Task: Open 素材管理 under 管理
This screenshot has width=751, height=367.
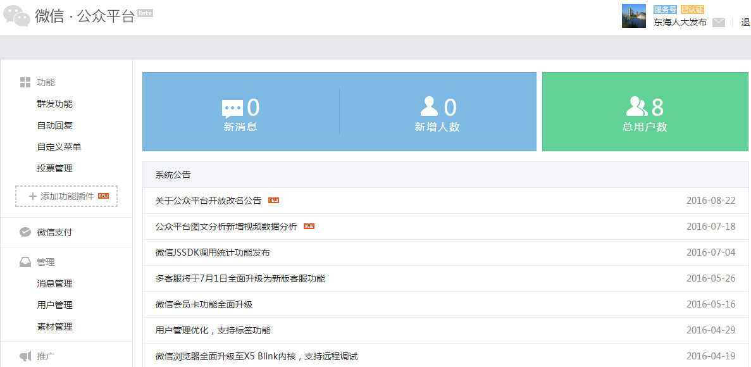Action: (x=54, y=327)
